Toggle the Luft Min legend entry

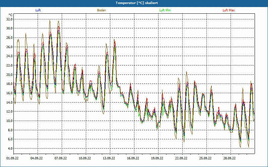[165, 10]
